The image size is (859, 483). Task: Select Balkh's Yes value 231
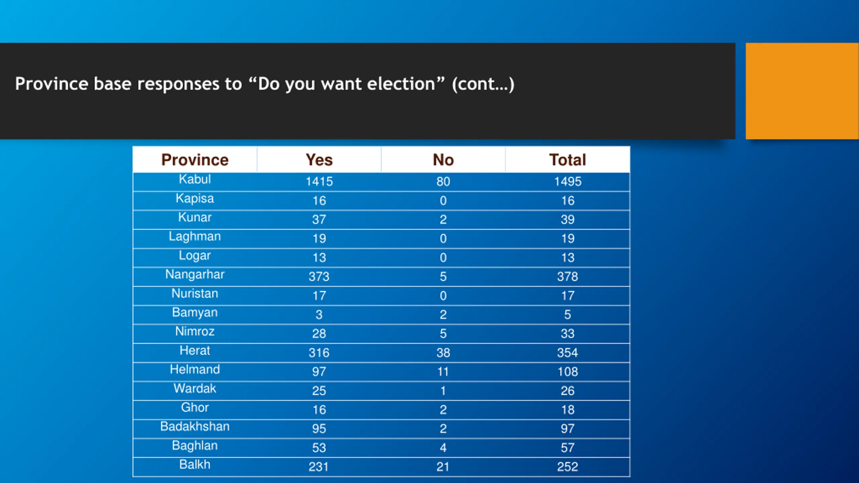[x=319, y=467]
